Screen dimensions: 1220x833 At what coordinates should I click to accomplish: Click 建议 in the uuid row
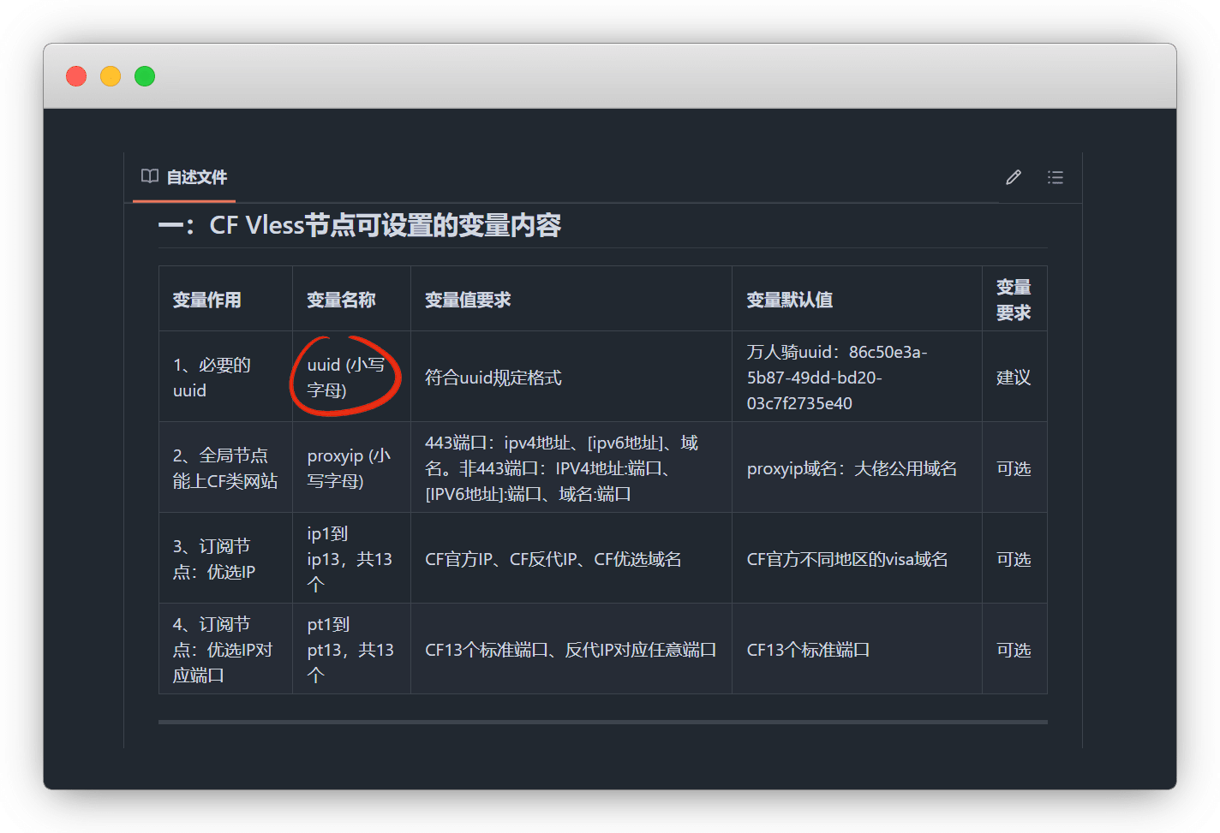[1014, 378]
